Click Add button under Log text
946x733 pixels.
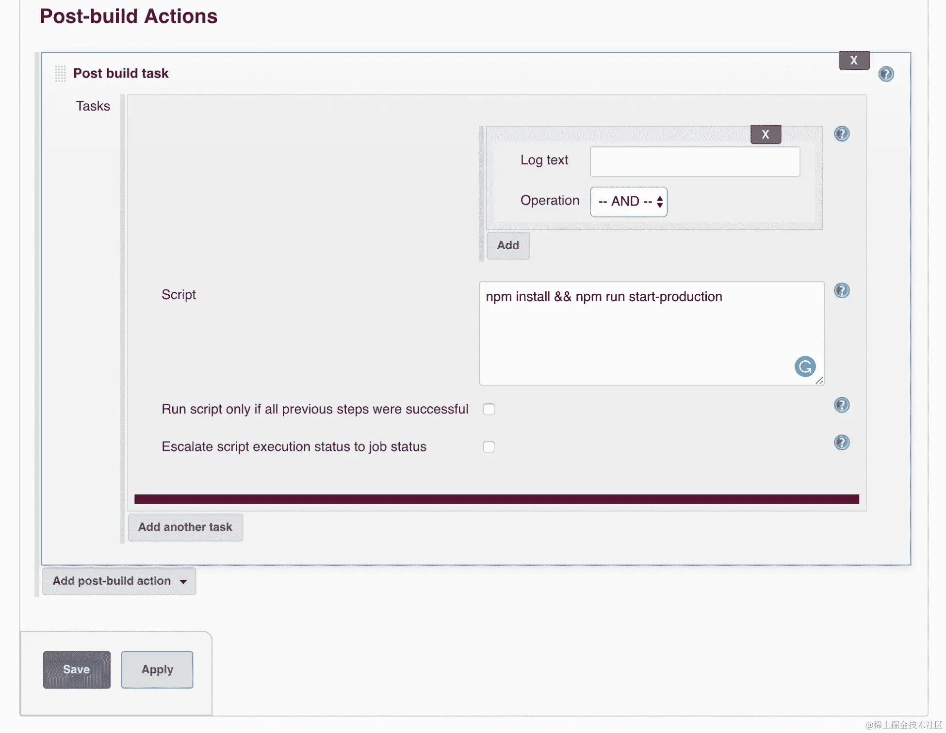tap(508, 245)
